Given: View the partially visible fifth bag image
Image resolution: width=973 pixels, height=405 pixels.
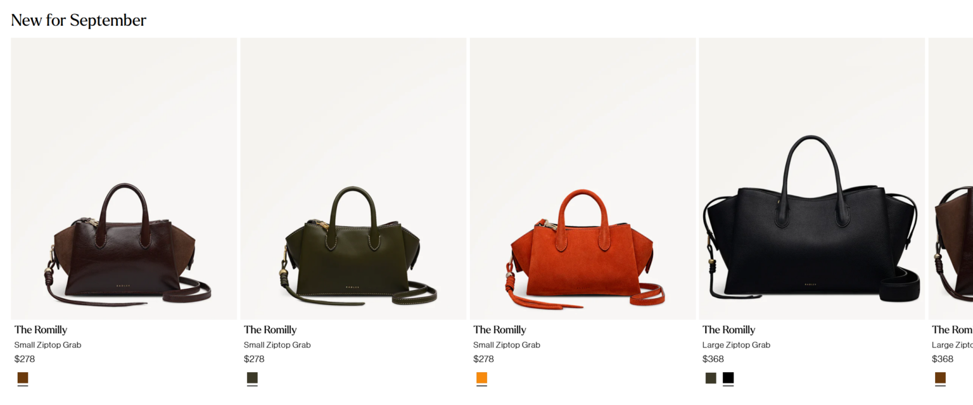Looking at the screenshot, I should (x=951, y=178).
